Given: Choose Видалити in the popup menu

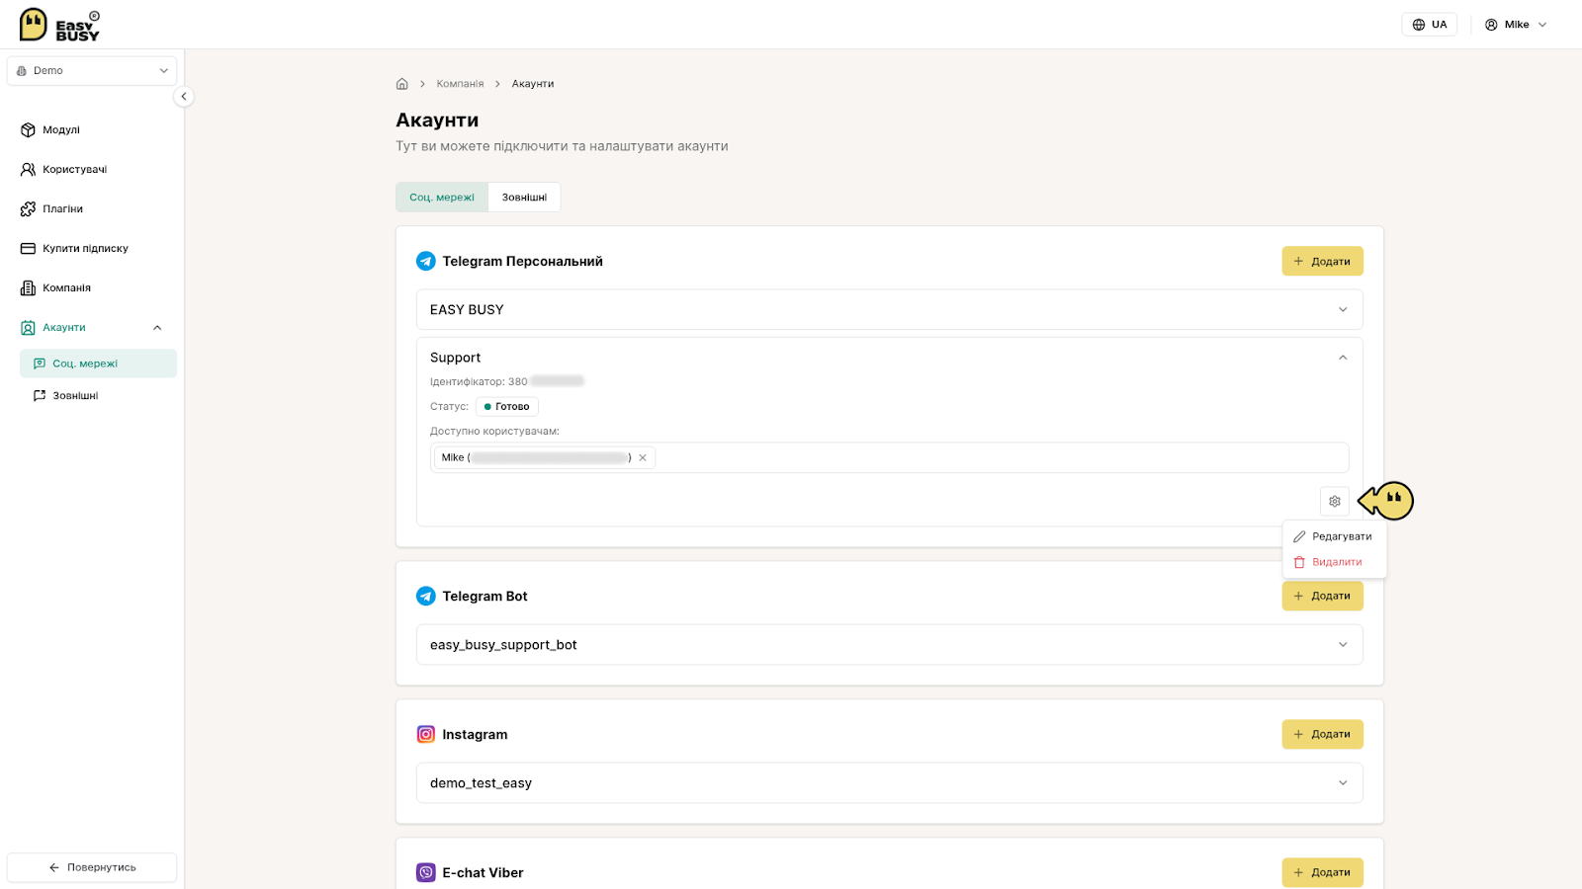Looking at the screenshot, I should (x=1334, y=562).
